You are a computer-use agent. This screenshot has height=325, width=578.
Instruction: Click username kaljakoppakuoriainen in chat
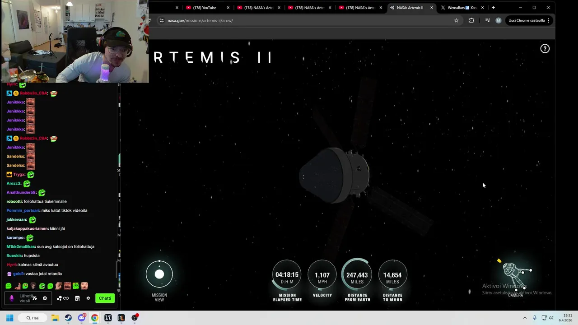[x=27, y=228]
